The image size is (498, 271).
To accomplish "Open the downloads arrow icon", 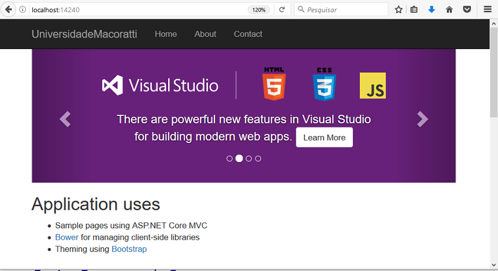I will pyautogui.click(x=432, y=9).
